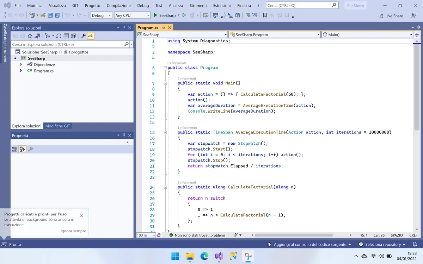
Task: Pin the Program.cs tab
Action: click(163, 27)
